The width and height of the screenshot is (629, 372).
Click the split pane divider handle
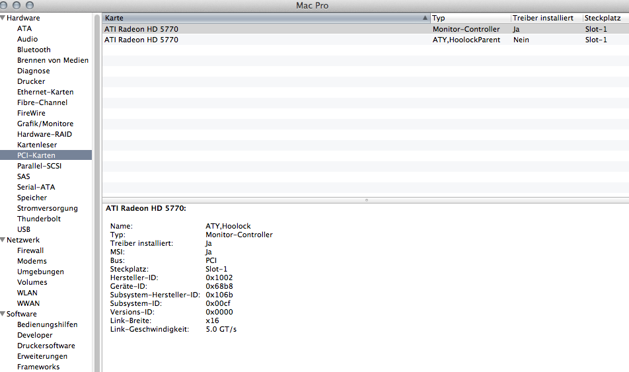[366, 200]
